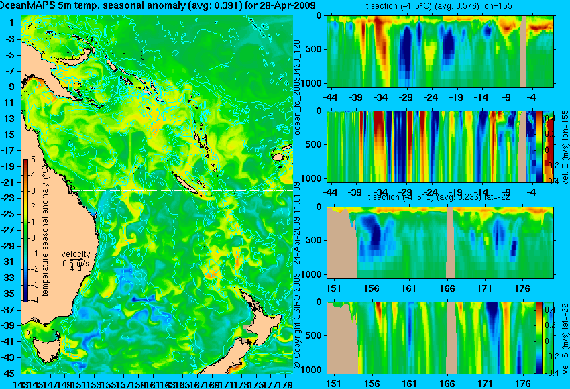This screenshot has height=389, width=570.
Task: Click the 'velocity 0.5 m/s' legend on map
Action: tap(76, 261)
